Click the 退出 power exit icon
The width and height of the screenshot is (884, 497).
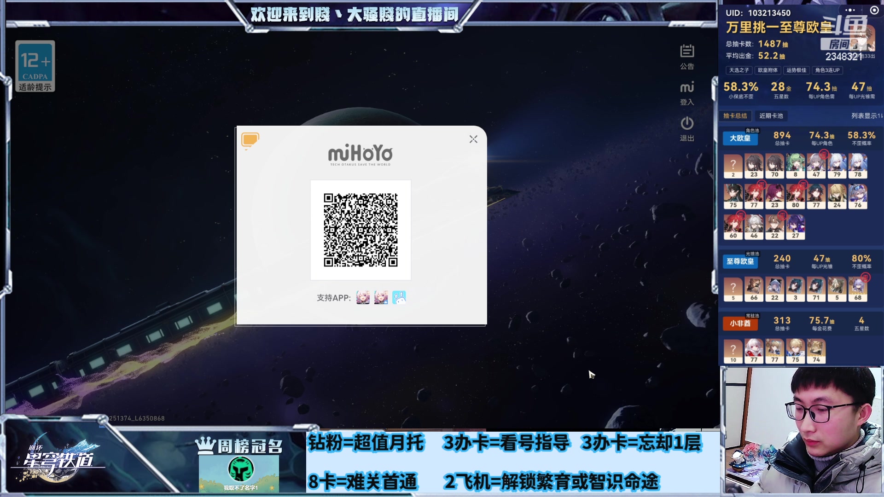686,123
